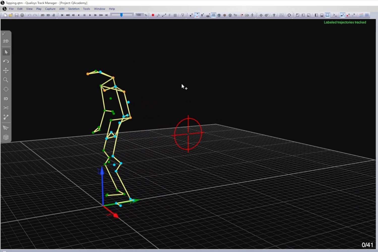Click the Undo arrow in the toolbar
Image resolution: width=378 pixels, height=252 pixels.
30,15
